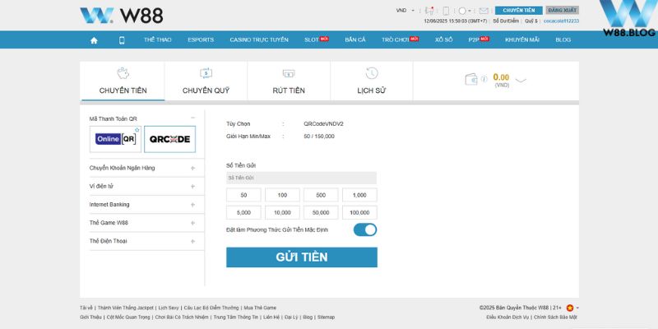Choose the 100 amount preset
Image resolution: width=658 pixels, height=329 pixels.
coord(282,195)
